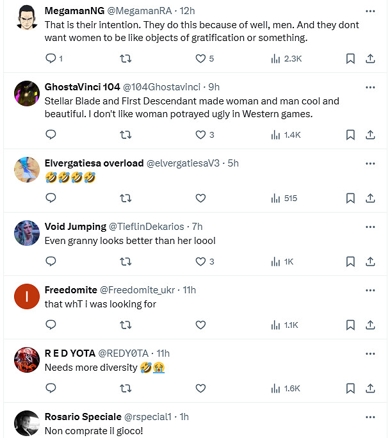
Task: Like GhostaVinci 104's tweet
Action: click(201, 134)
